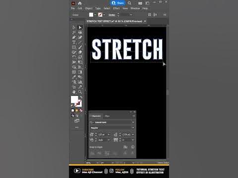Viewport: 238px width, 178px height.
Task: Click the Snap to Glyph info icon
Action: click(133, 147)
